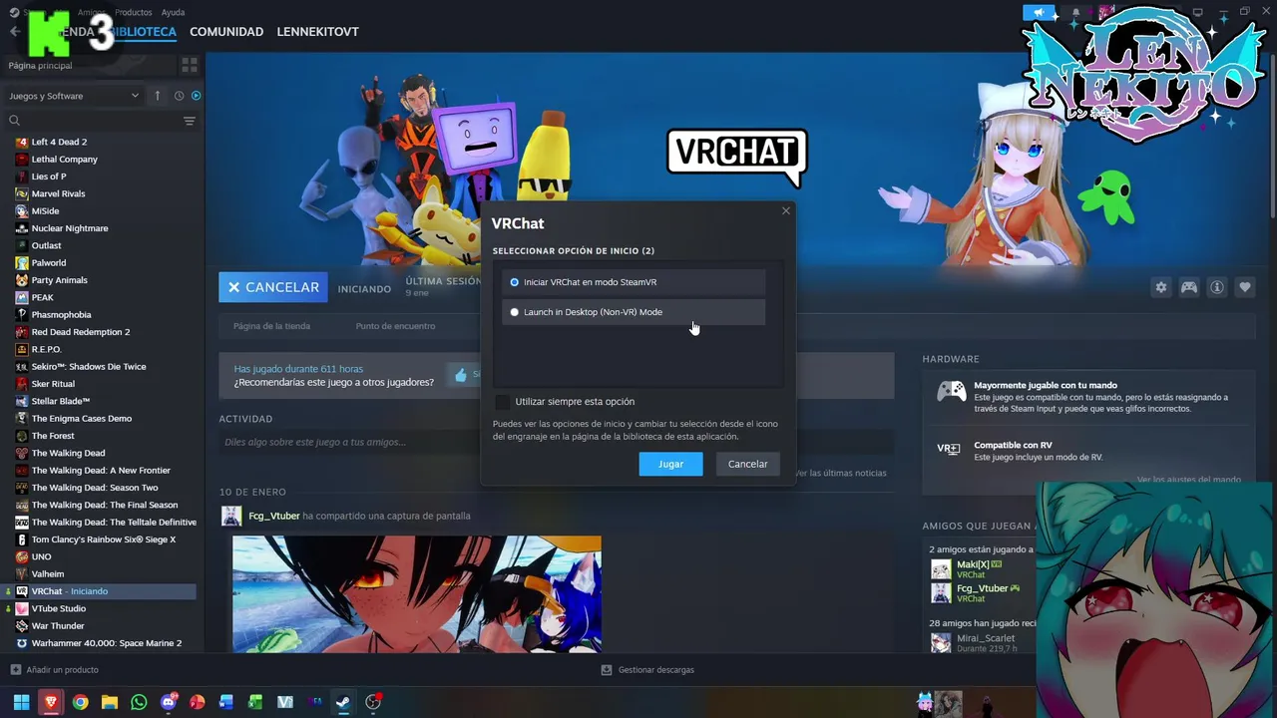Open the advanced filter options icon
Viewport: 1277px width, 718px height.
click(190, 121)
